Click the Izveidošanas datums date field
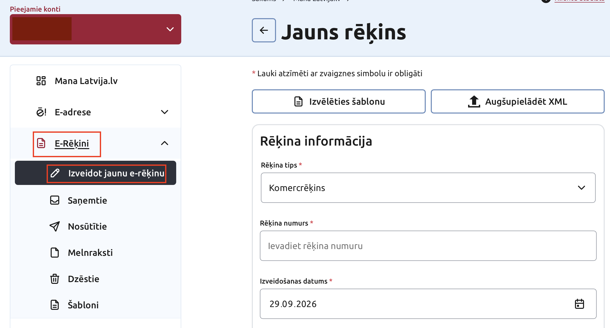610x328 pixels. [x=428, y=304]
